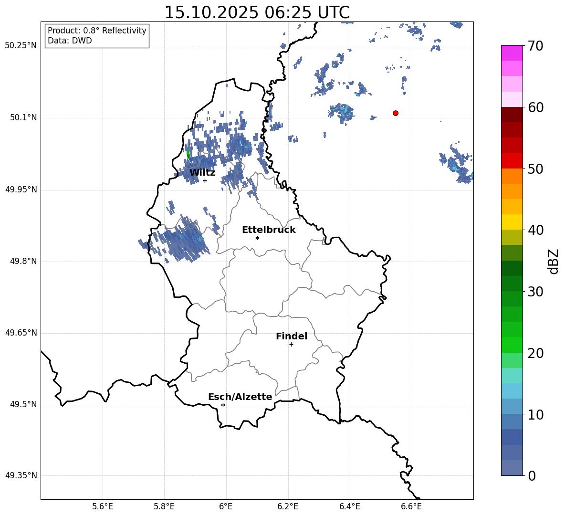Click the colorbar tick label 40
The height and width of the screenshot is (516, 565).
[x=535, y=230]
